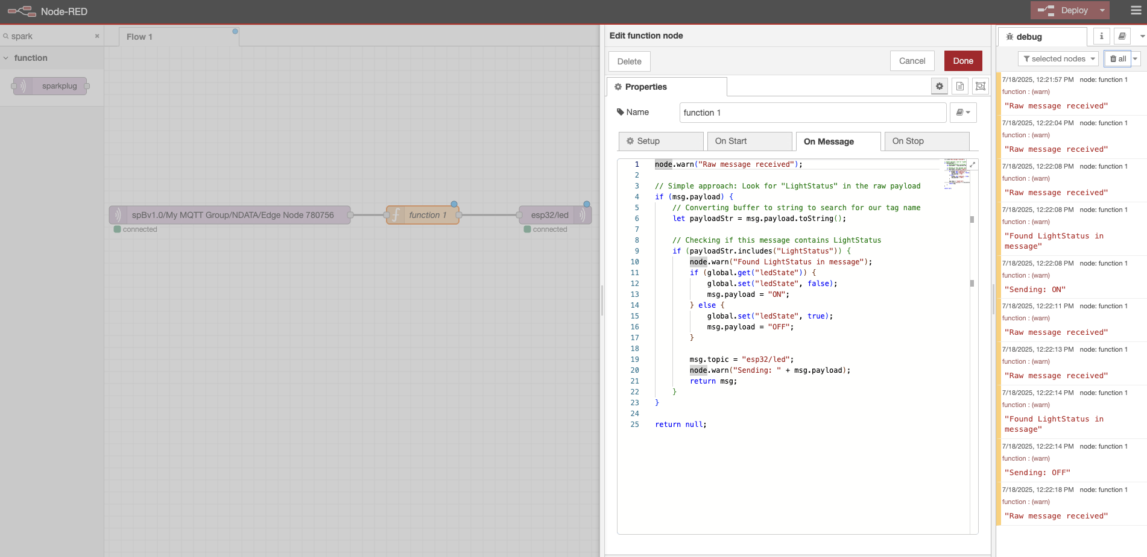Screen dimensions: 1147x557
Task: Open the info sidebar tab icon
Action: 1101,36
